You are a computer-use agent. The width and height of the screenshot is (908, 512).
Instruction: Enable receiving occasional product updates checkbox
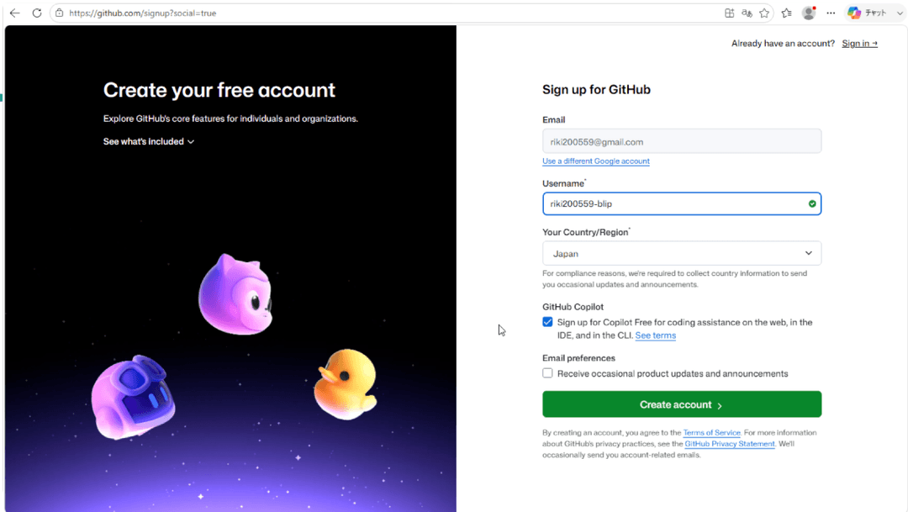click(547, 373)
